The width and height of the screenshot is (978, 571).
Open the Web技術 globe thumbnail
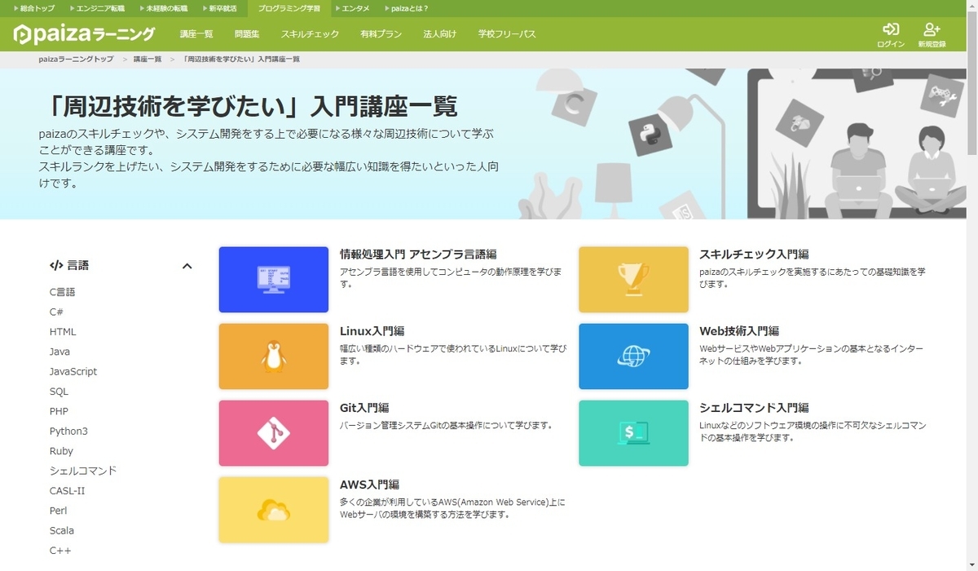[x=633, y=356]
